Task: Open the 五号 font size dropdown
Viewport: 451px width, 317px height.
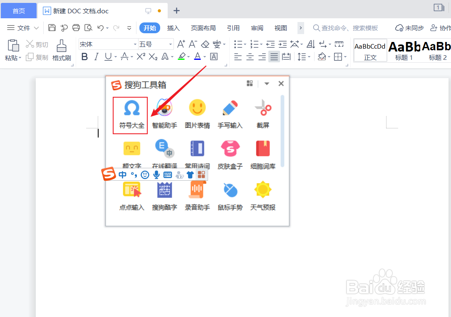Action: 170,44
